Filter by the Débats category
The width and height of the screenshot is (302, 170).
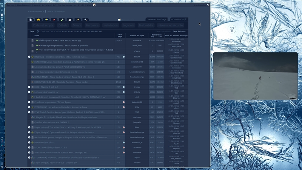[63, 25]
